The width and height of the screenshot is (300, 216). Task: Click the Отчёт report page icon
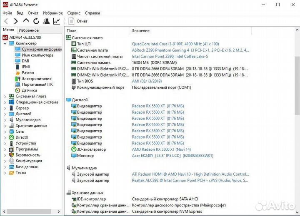coord(71,21)
